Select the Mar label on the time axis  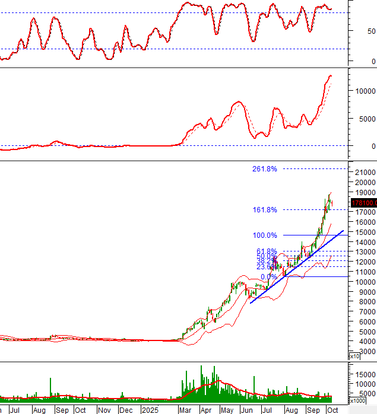(185, 410)
